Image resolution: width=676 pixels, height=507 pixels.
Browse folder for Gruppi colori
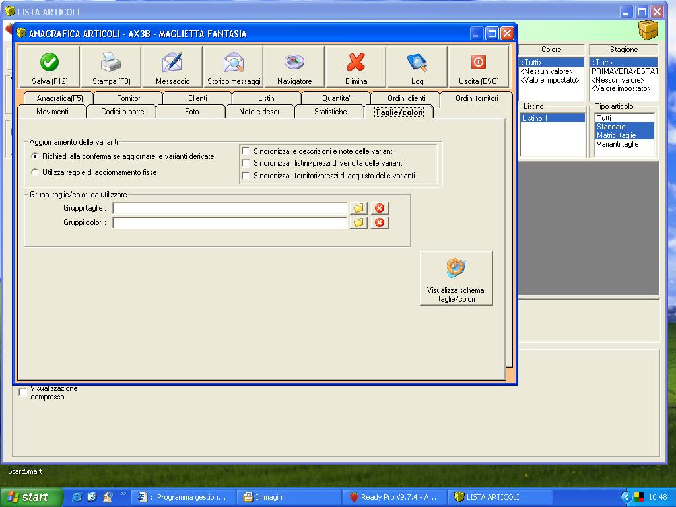pos(358,222)
